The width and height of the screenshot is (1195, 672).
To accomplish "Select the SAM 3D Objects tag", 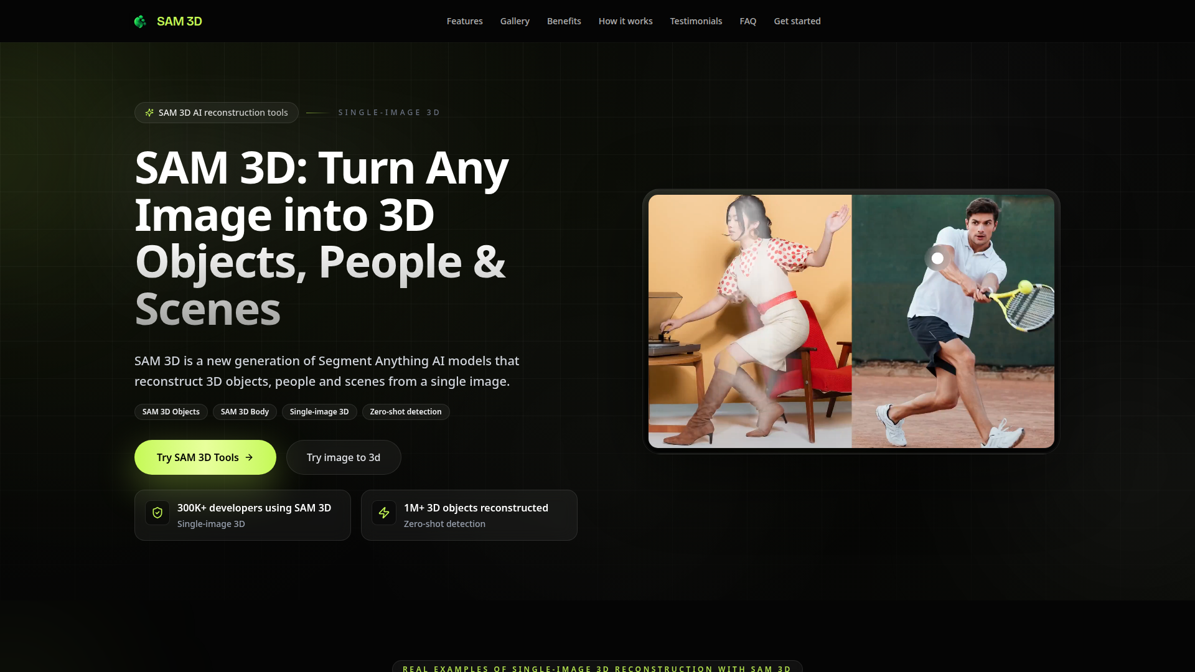I will [171, 412].
